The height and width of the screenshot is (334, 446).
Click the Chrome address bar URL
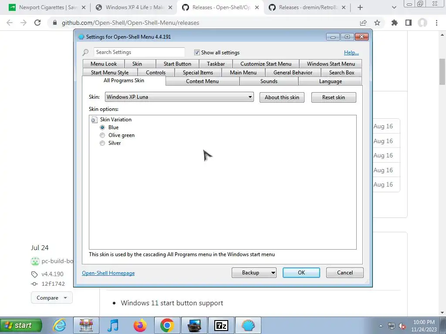[x=130, y=23]
